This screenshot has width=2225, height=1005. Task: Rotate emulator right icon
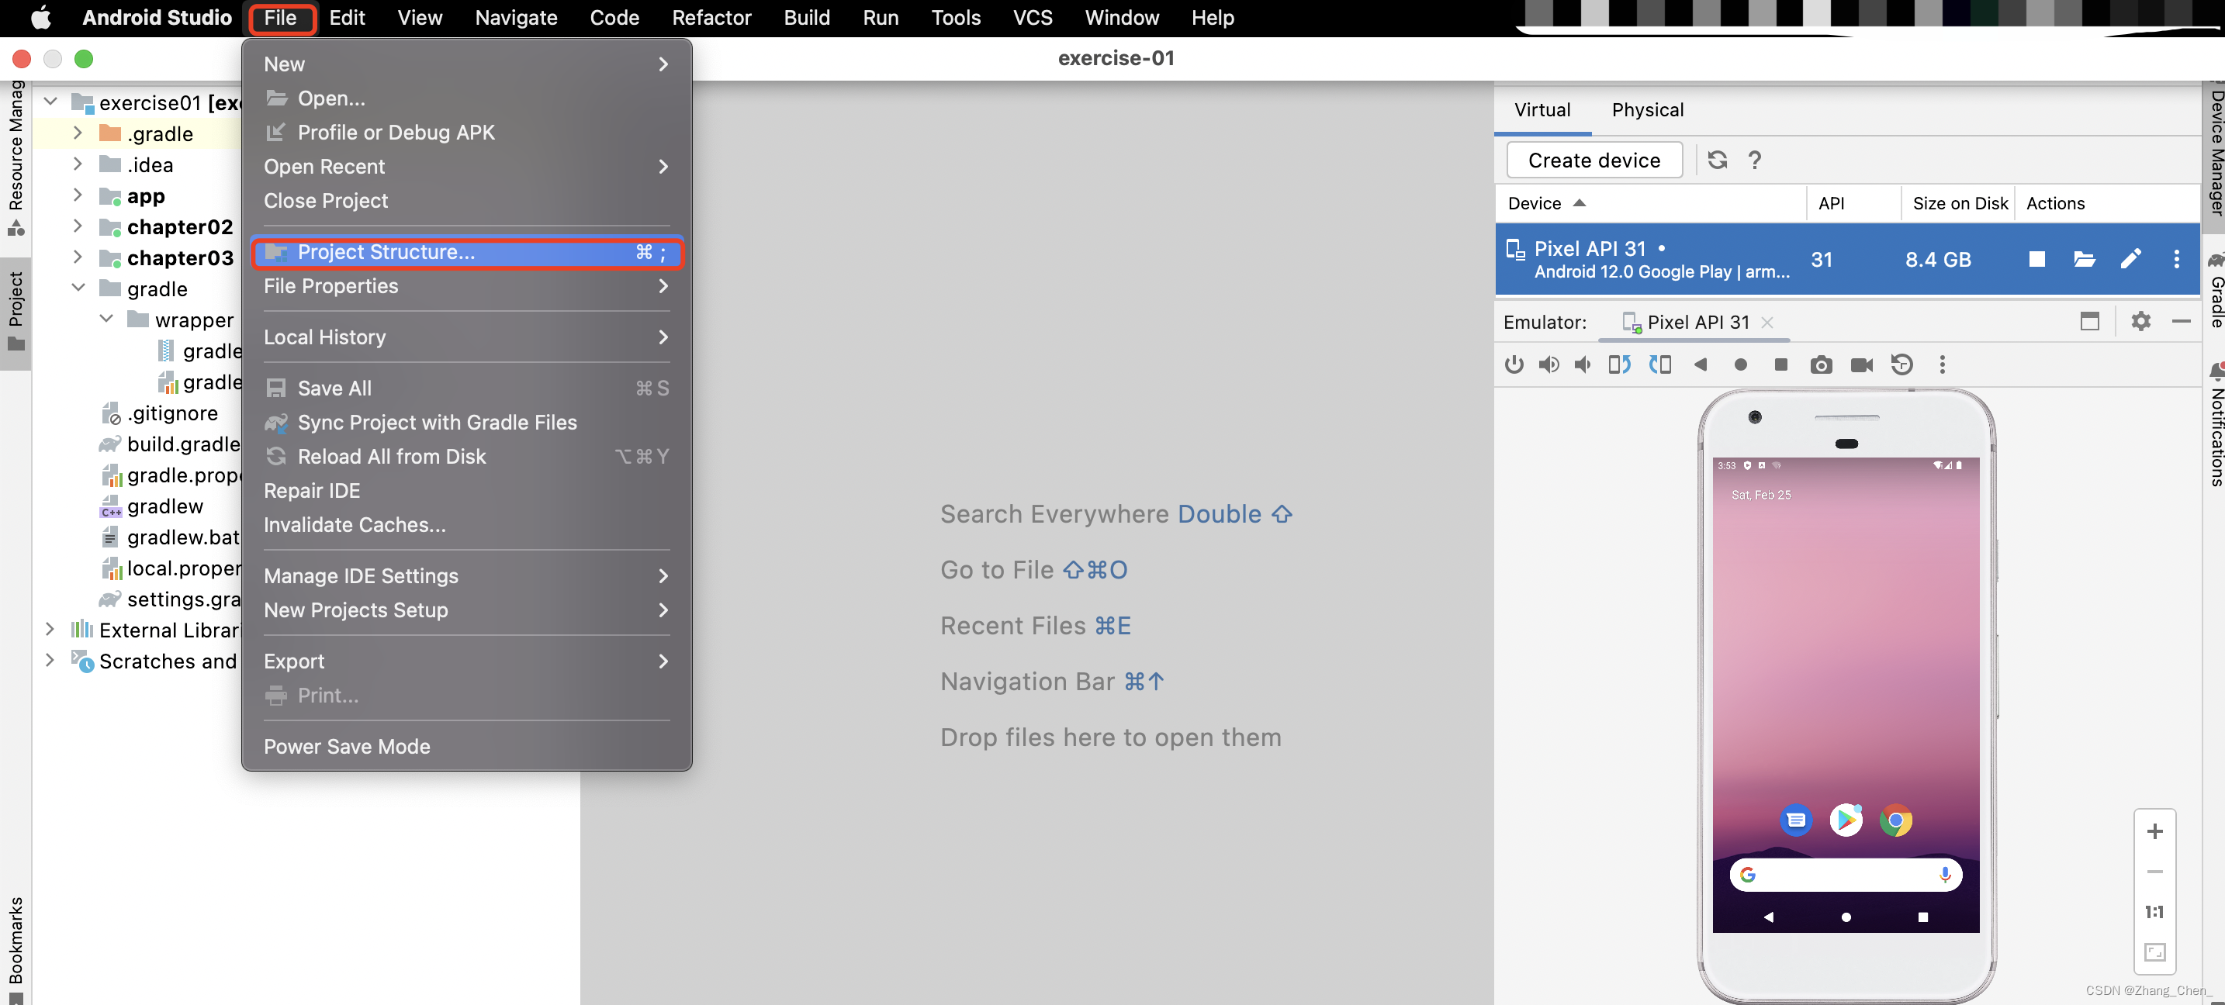pyautogui.click(x=1660, y=365)
